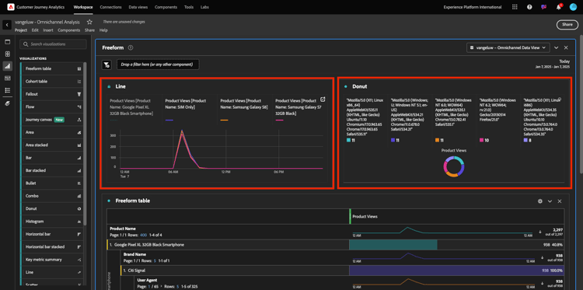Open the Labs tab
583x290 pixels.
coord(204,7)
